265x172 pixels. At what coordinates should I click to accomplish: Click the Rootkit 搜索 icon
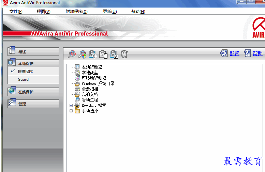pyautogui.click(x=77, y=105)
